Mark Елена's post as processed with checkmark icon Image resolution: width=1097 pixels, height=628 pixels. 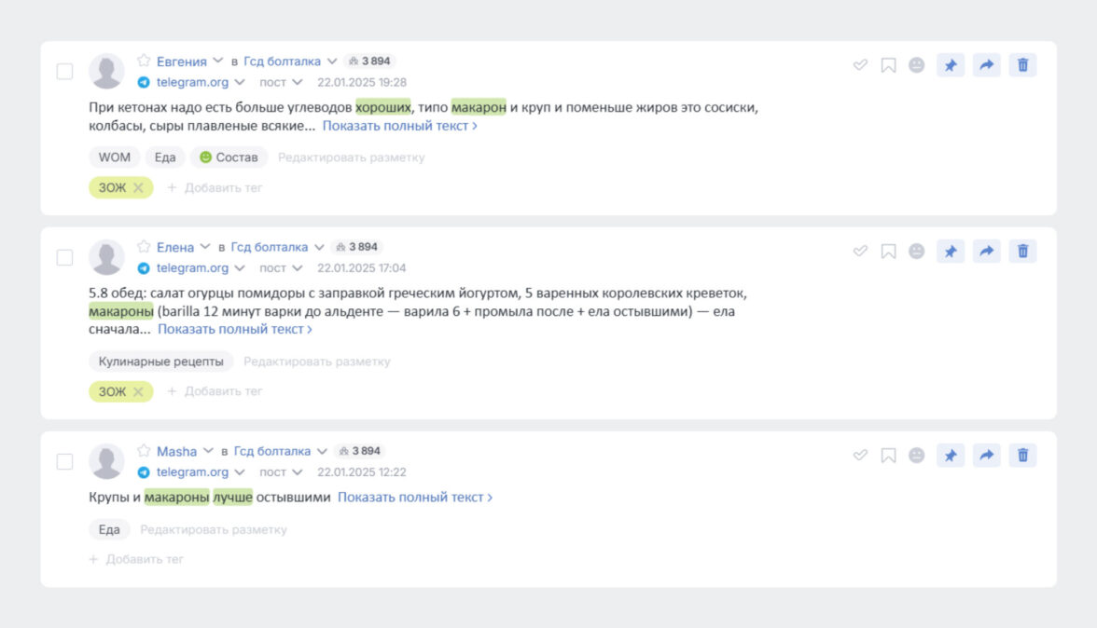coord(860,251)
